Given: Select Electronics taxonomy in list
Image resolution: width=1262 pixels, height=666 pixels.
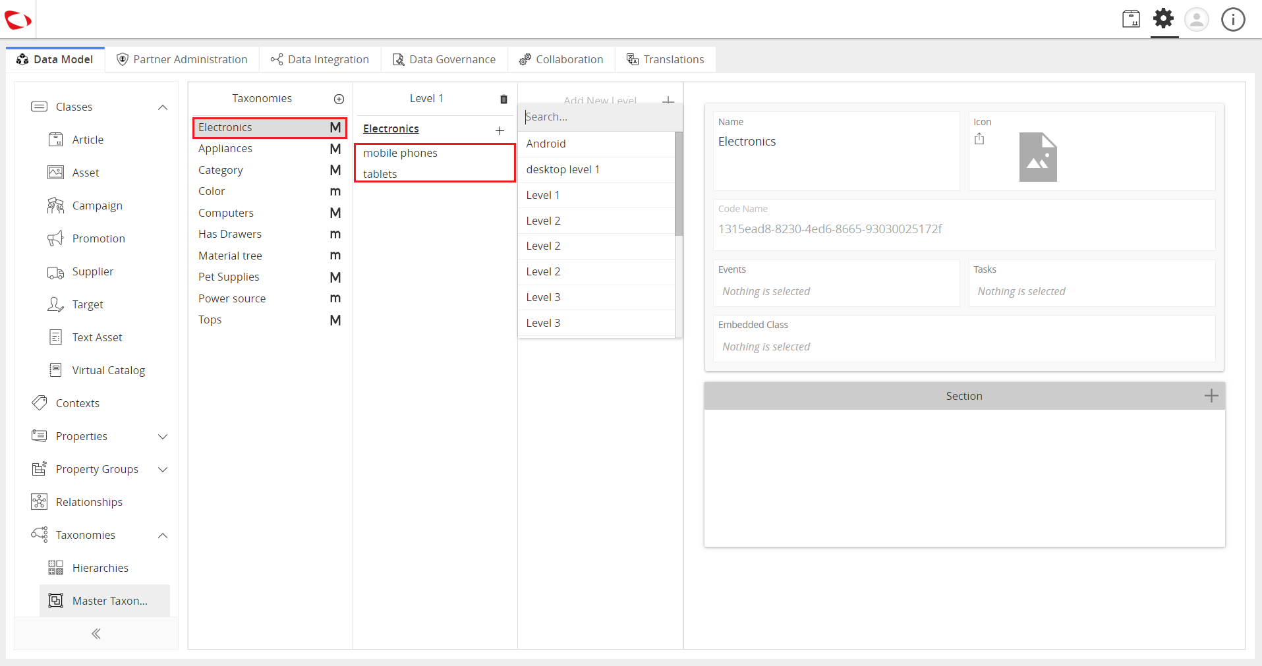Looking at the screenshot, I should (270, 128).
